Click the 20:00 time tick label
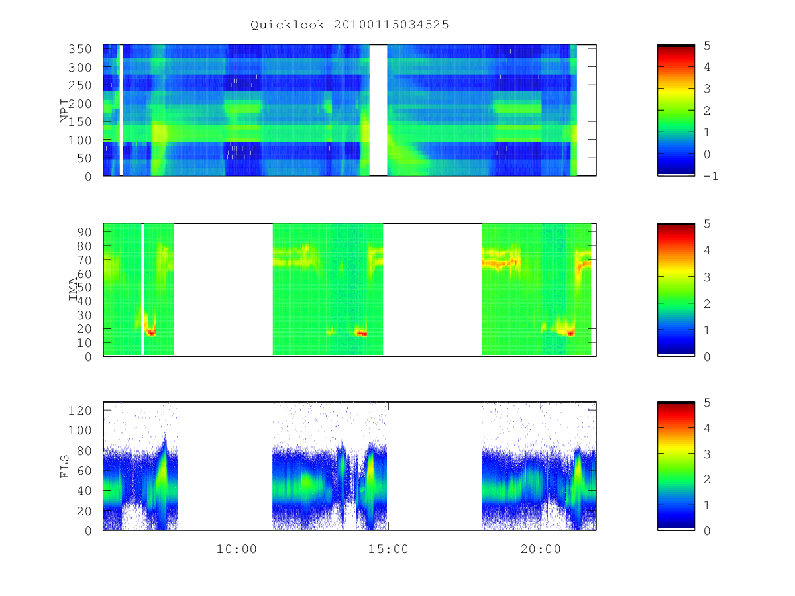The width and height of the screenshot is (795, 596). (x=541, y=549)
